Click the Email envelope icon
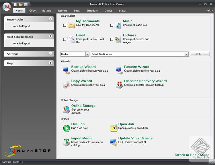 coord(71,39)
